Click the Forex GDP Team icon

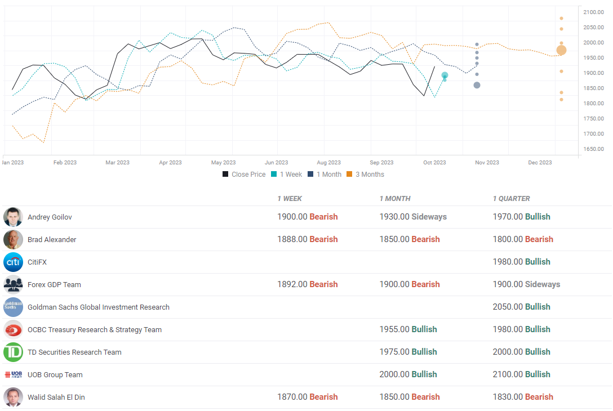click(13, 284)
